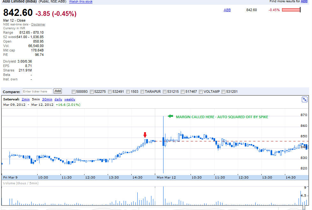Enable the 517467 compare checkbox
This screenshot has height=210, width=312.
[183, 92]
